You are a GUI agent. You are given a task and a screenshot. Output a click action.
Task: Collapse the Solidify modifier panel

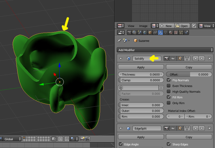(121, 58)
